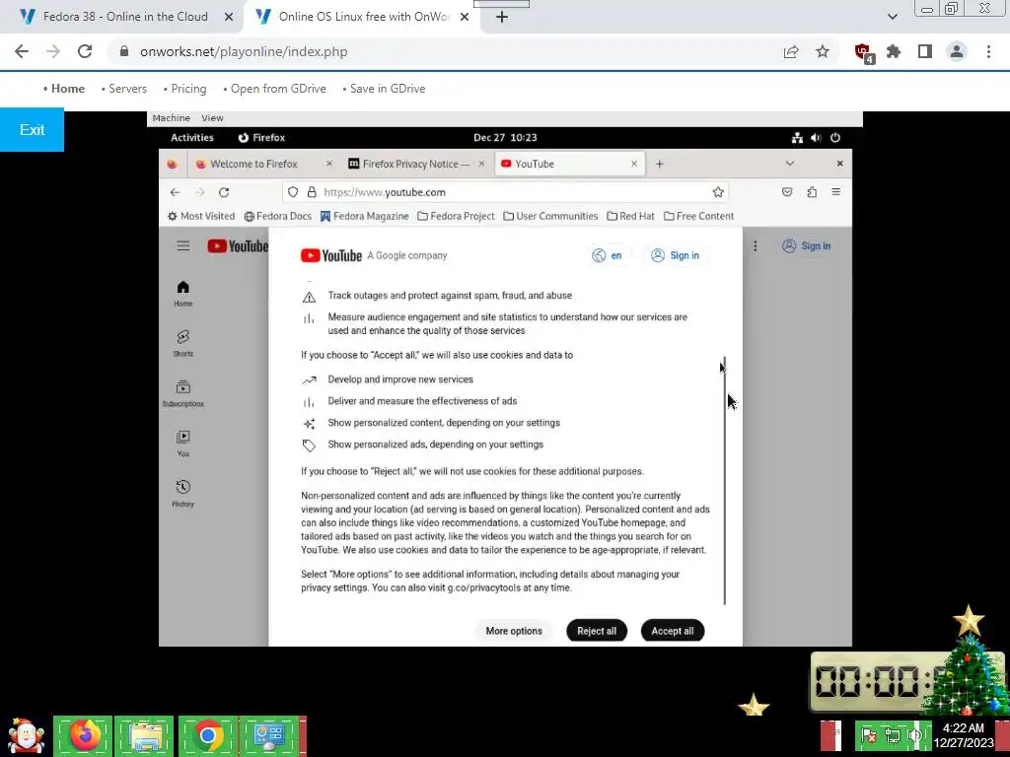Viewport: 1010px width, 757px height.
Task: Open the file manager taskbar icon
Action: pyautogui.click(x=144, y=735)
